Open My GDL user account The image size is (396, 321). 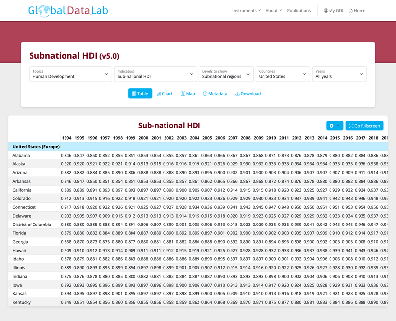coord(333,10)
